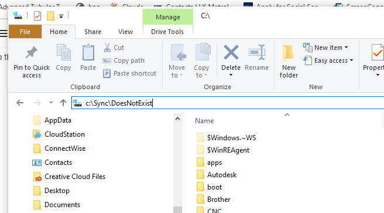384x213 pixels.
Task: Click the Manage contextual tab
Action: (168, 17)
